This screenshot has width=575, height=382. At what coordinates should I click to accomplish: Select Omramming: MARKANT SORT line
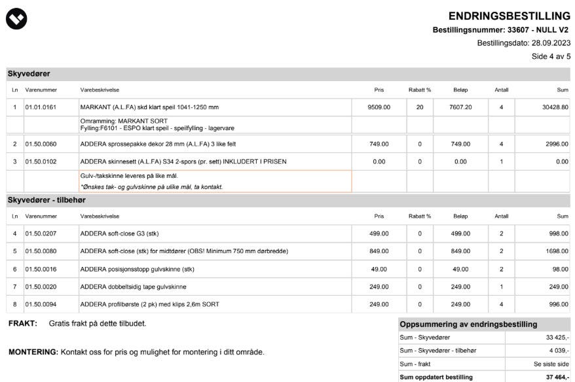click(x=124, y=121)
